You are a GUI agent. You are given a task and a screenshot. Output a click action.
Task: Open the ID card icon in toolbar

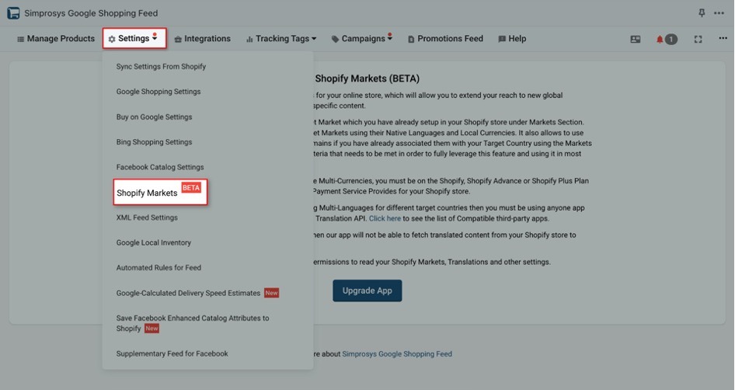point(635,40)
